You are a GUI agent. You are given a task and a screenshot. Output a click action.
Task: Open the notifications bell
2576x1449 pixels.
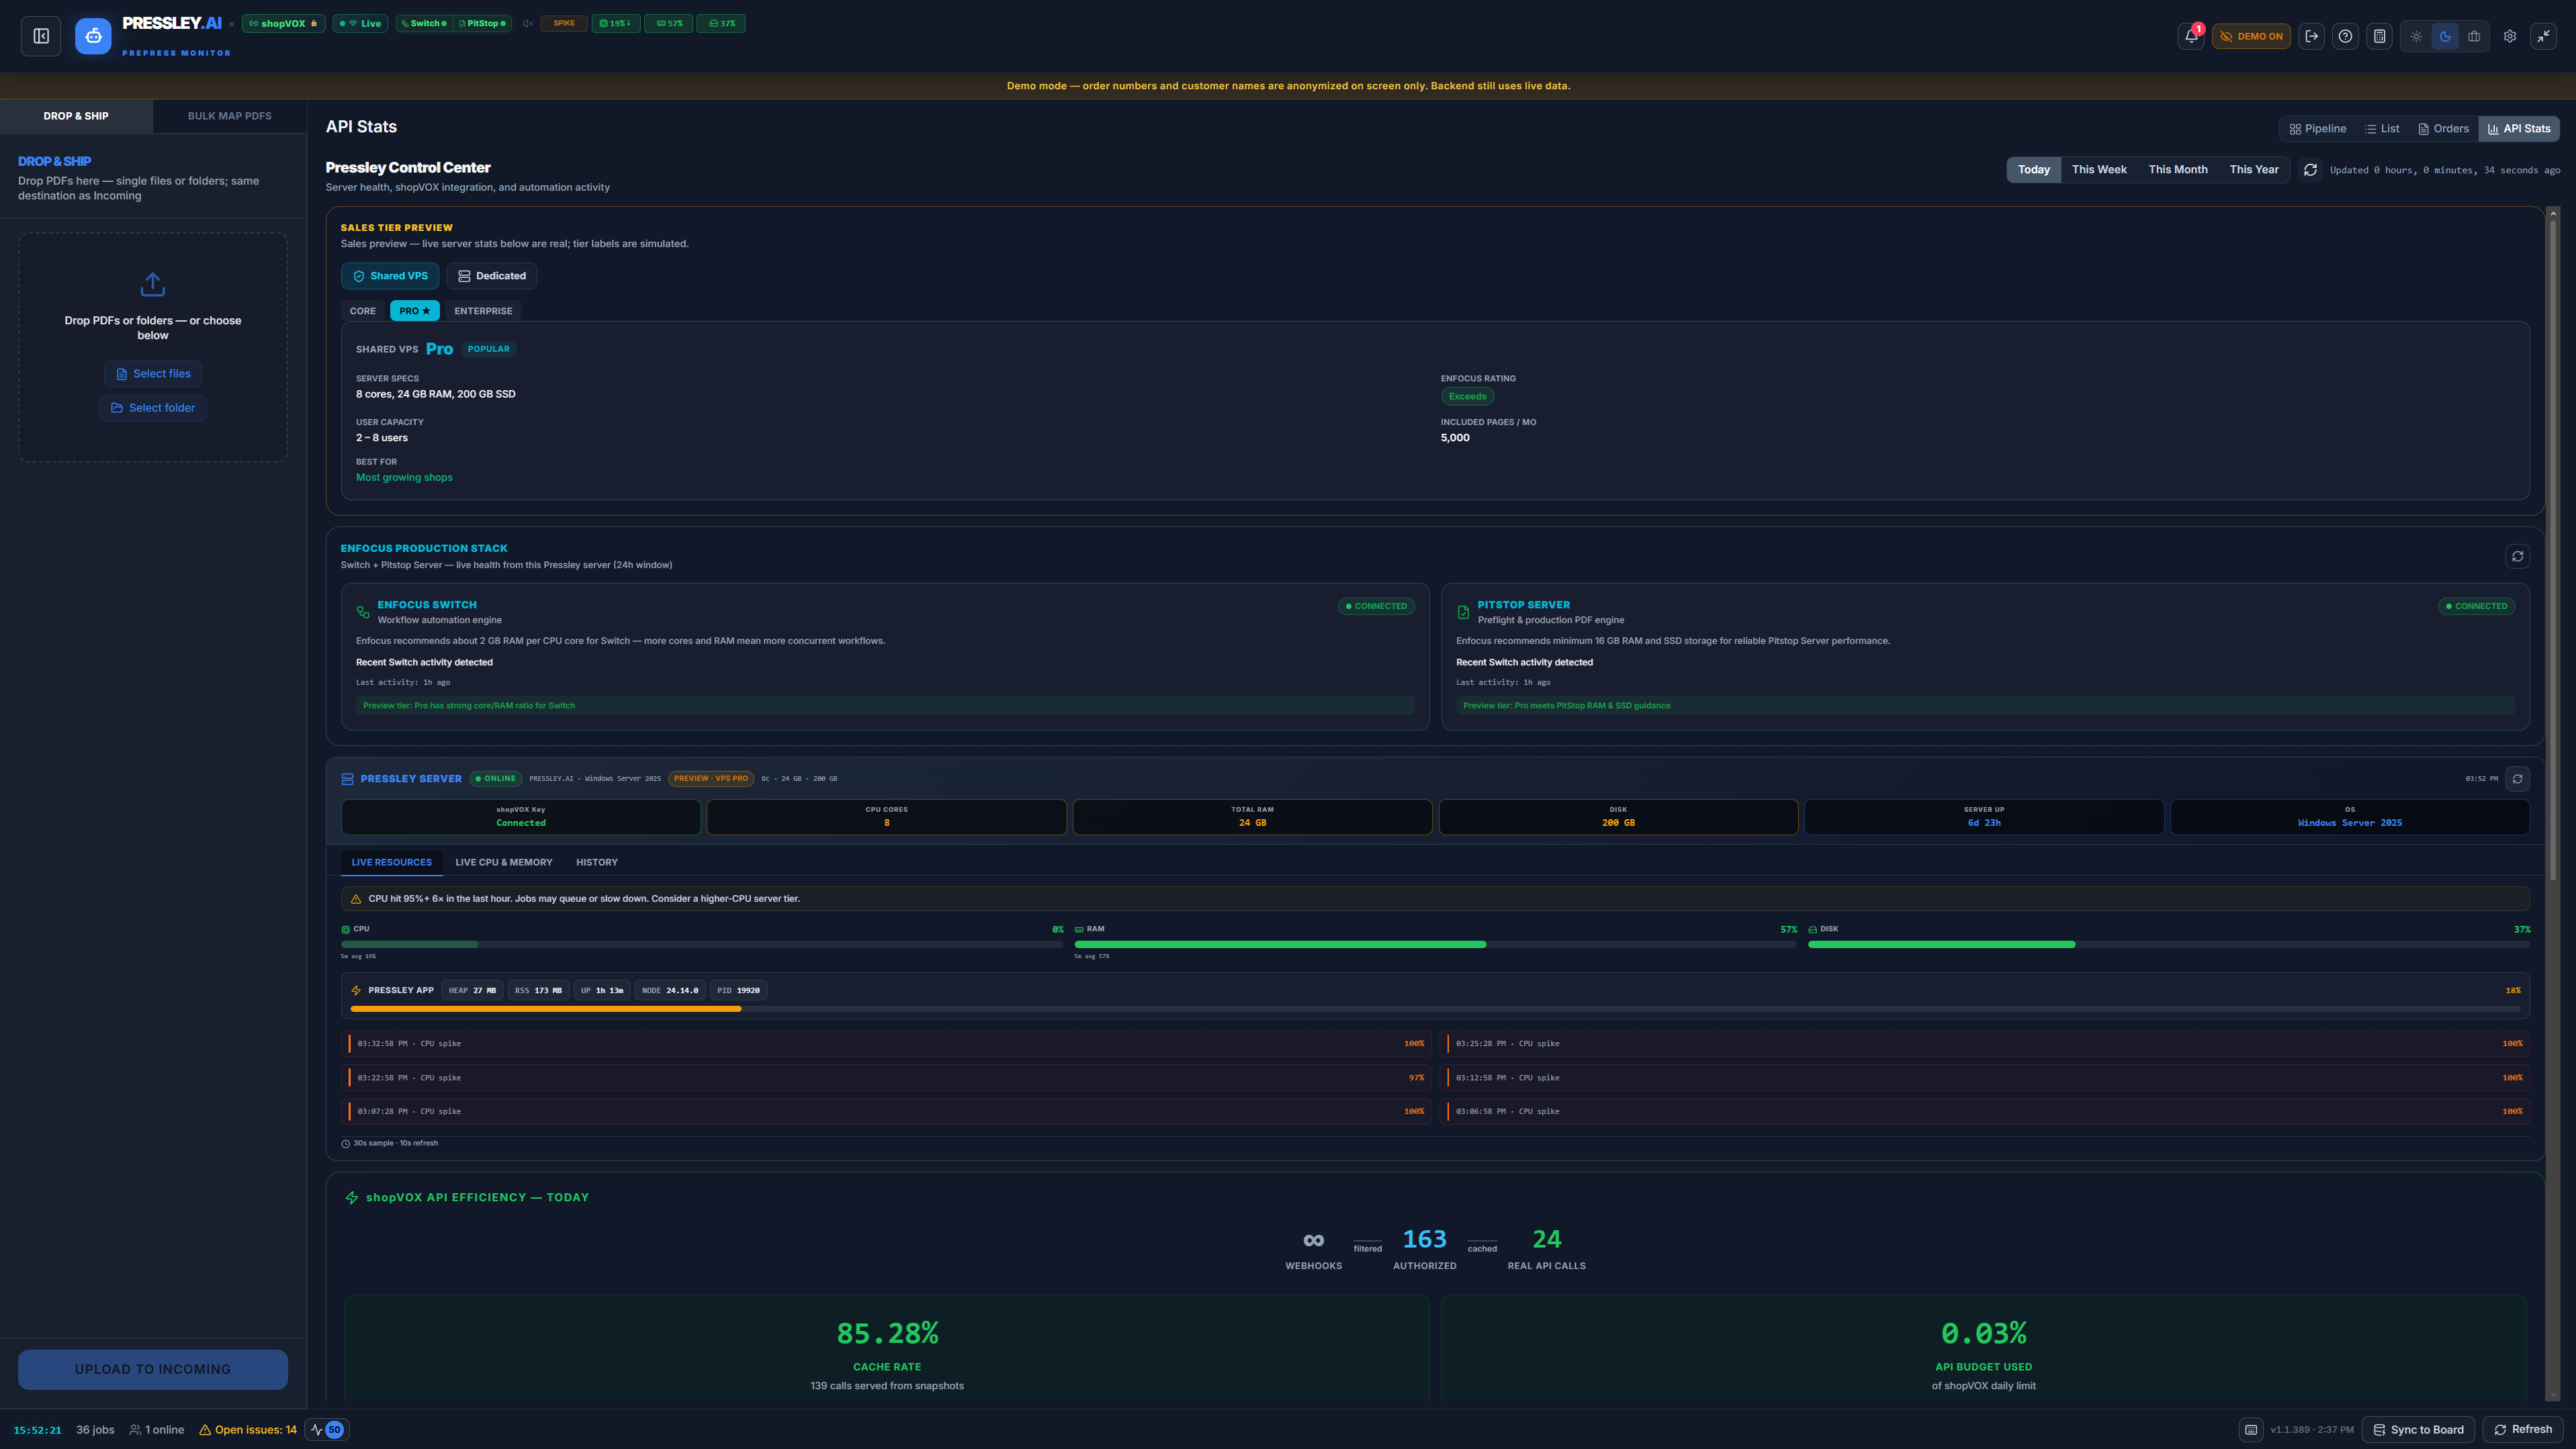[2191, 36]
